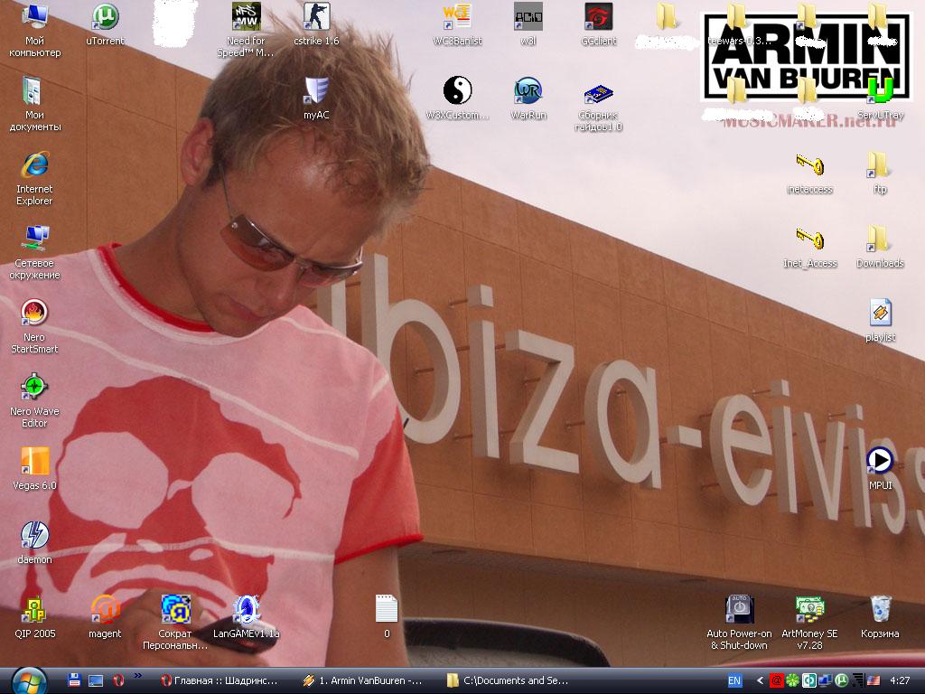Click the green flower tray icon
This screenshot has width=925, height=694.
tap(793, 681)
